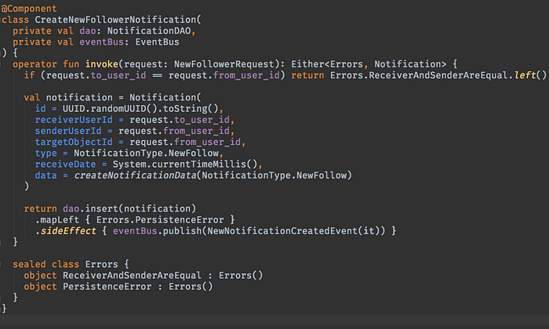Click the data named argument
This screenshot has width=549, height=329.
tap(45, 175)
